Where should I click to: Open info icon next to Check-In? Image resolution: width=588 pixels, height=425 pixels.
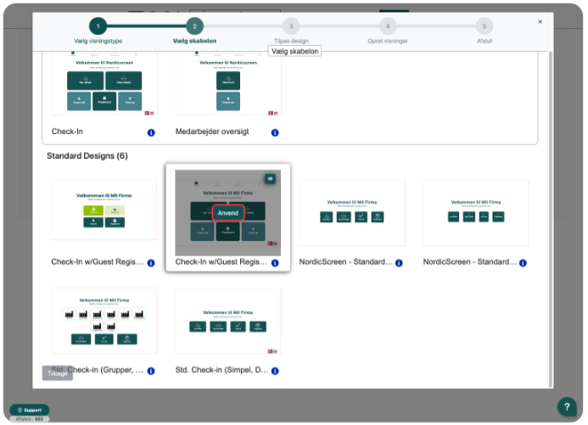pos(151,132)
